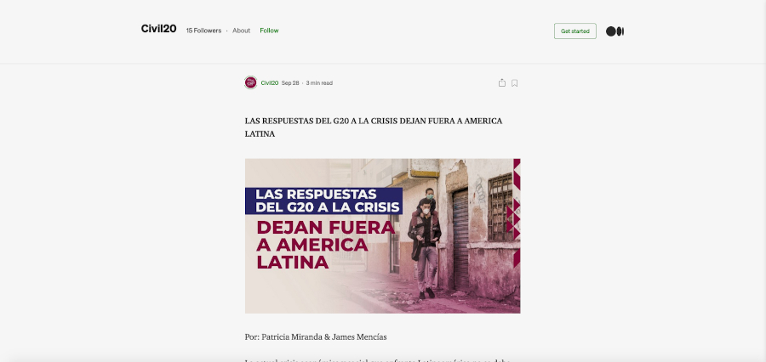View the 15 Followers list

coord(203,31)
